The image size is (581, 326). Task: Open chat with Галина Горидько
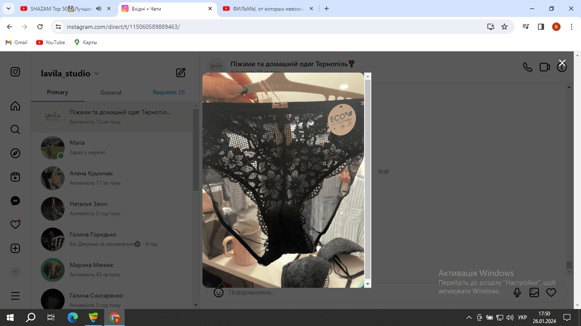coord(112,239)
